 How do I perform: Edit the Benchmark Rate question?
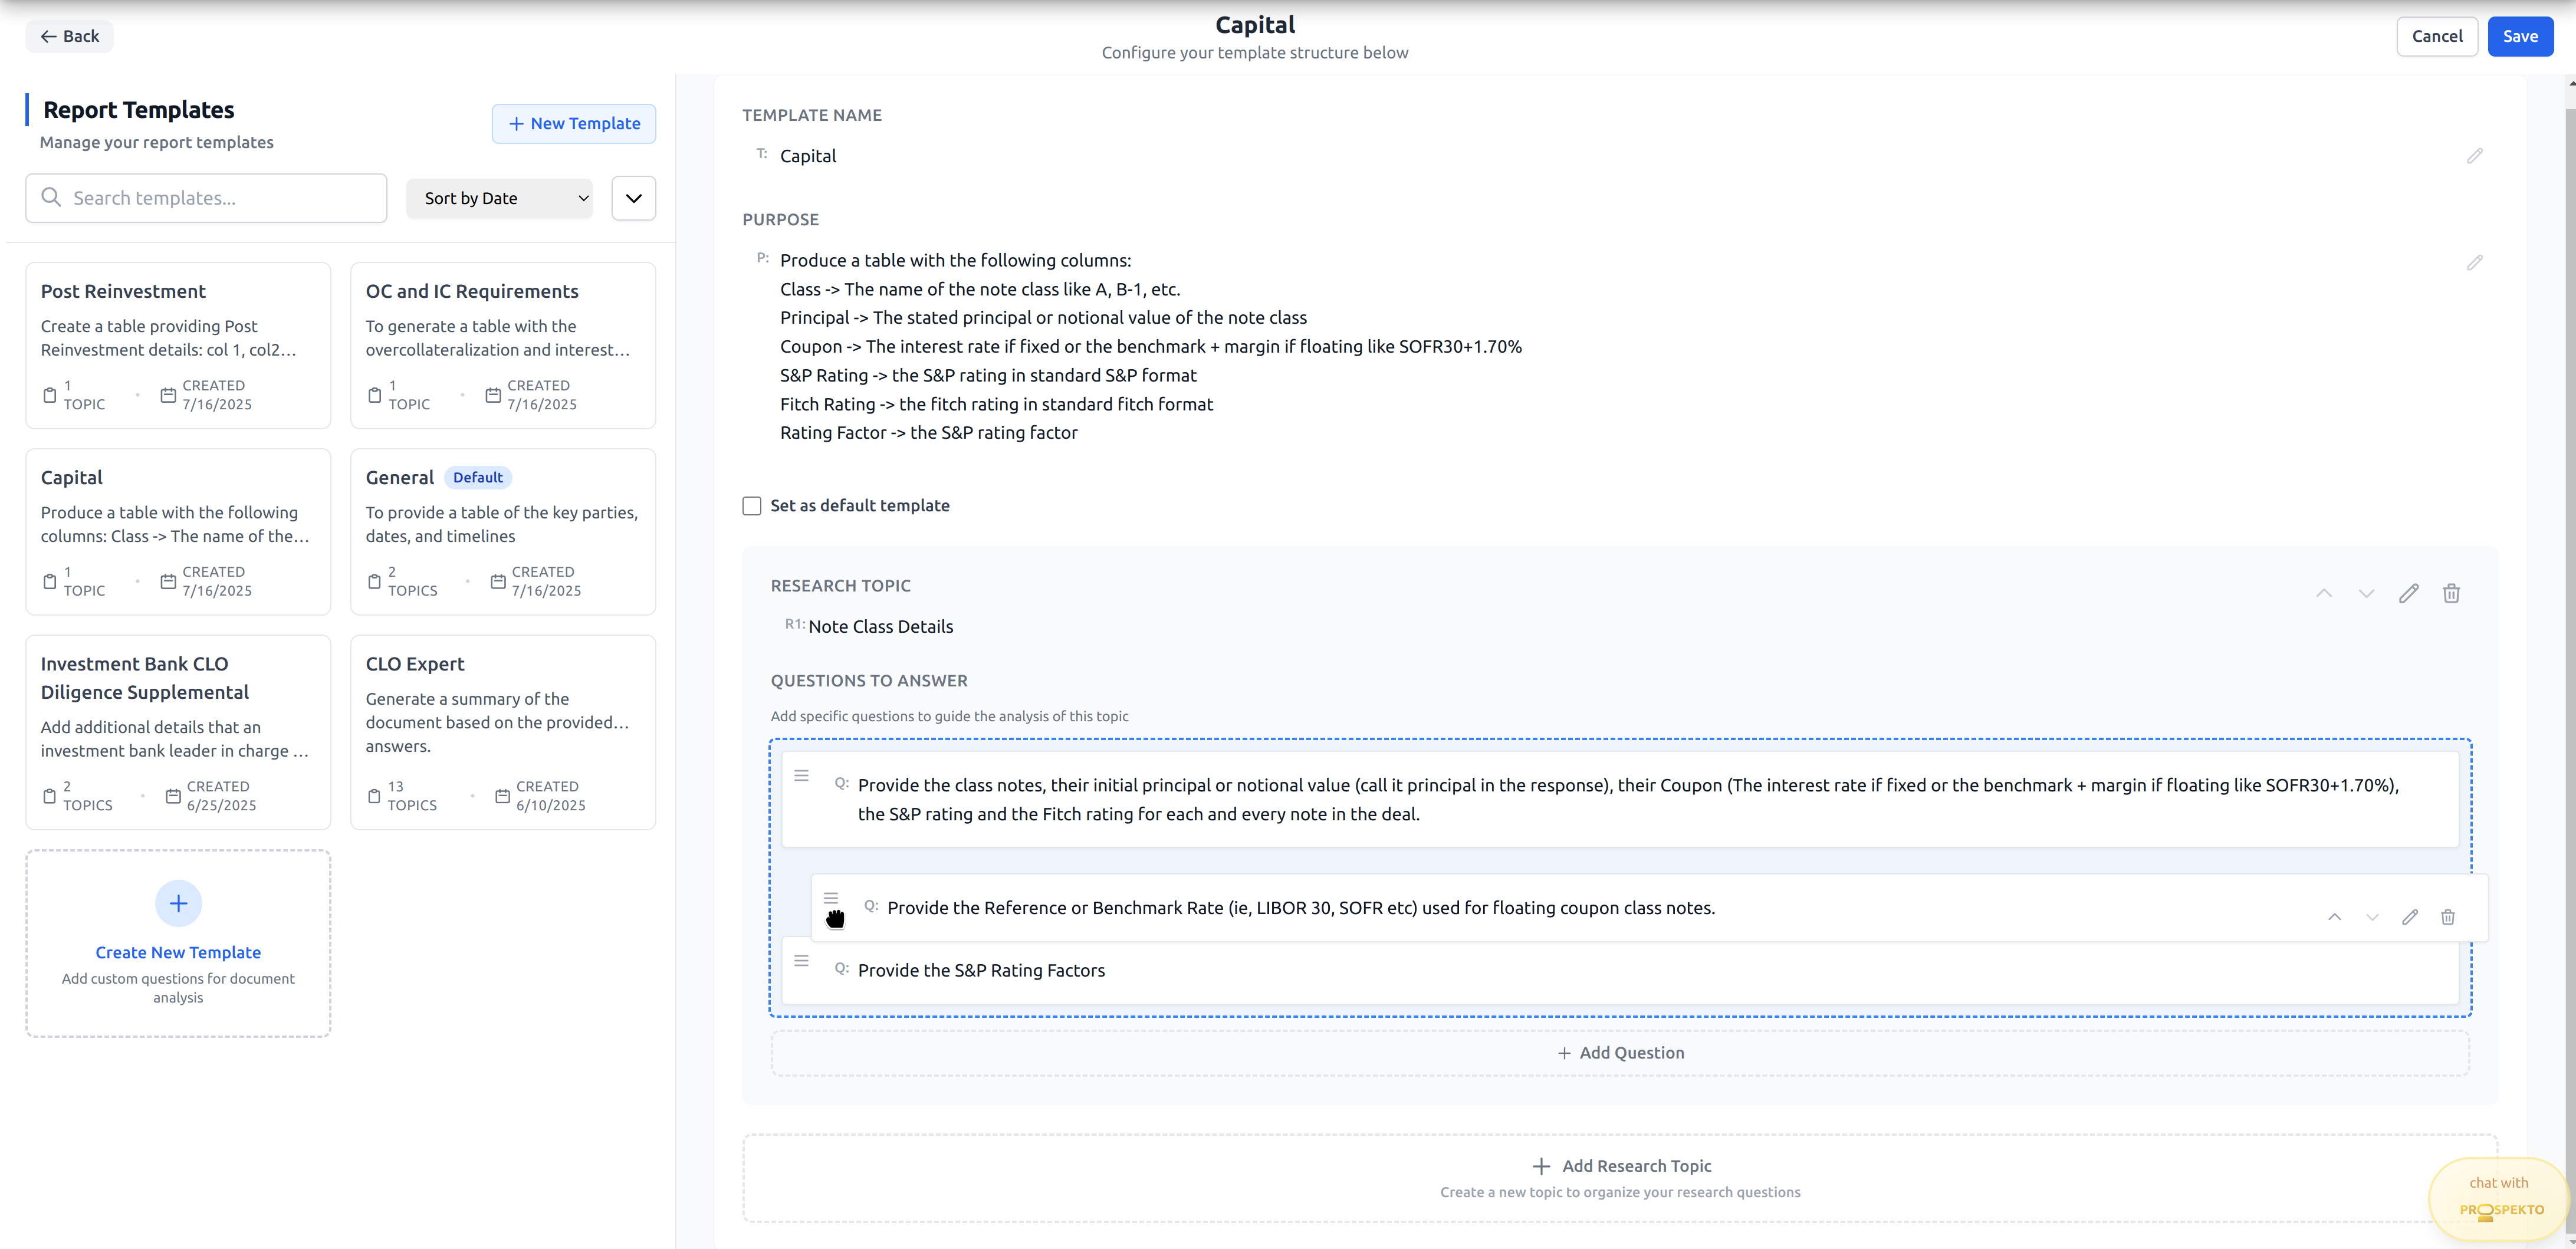click(x=2410, y=917)
